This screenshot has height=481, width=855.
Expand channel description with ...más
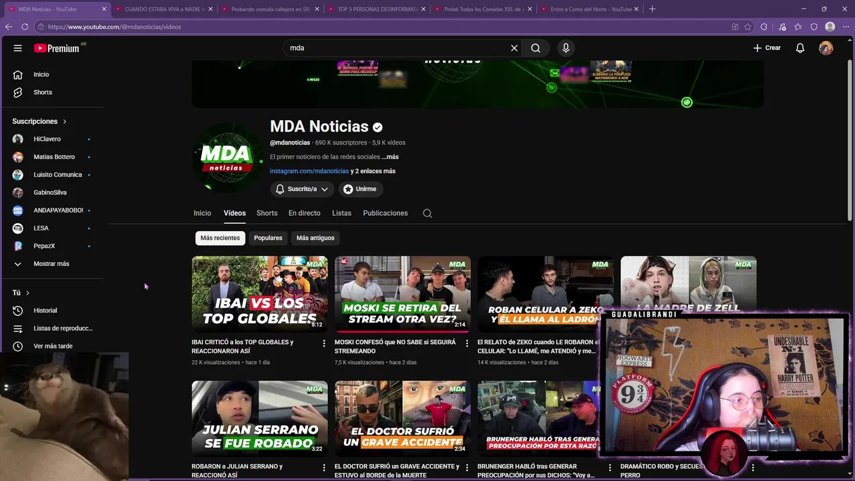390,157
